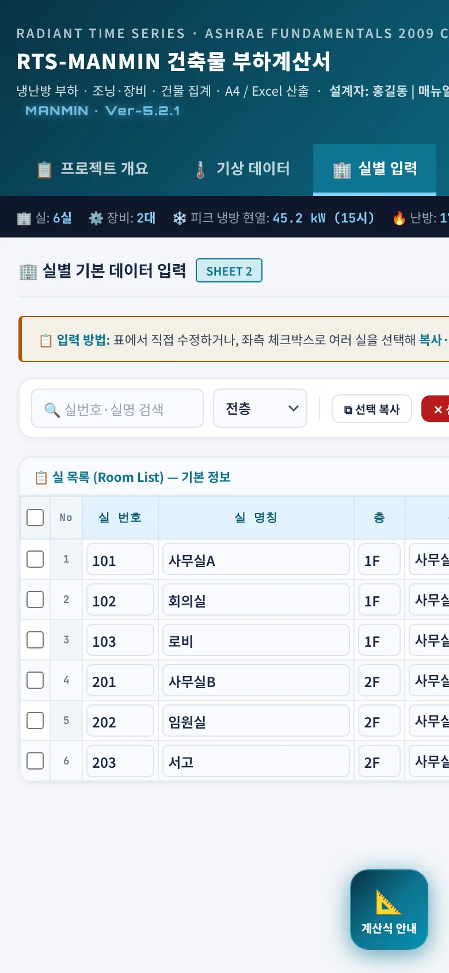Edit the room number field 202
Screen dimensions: 449x973
[x=120, y=721]
